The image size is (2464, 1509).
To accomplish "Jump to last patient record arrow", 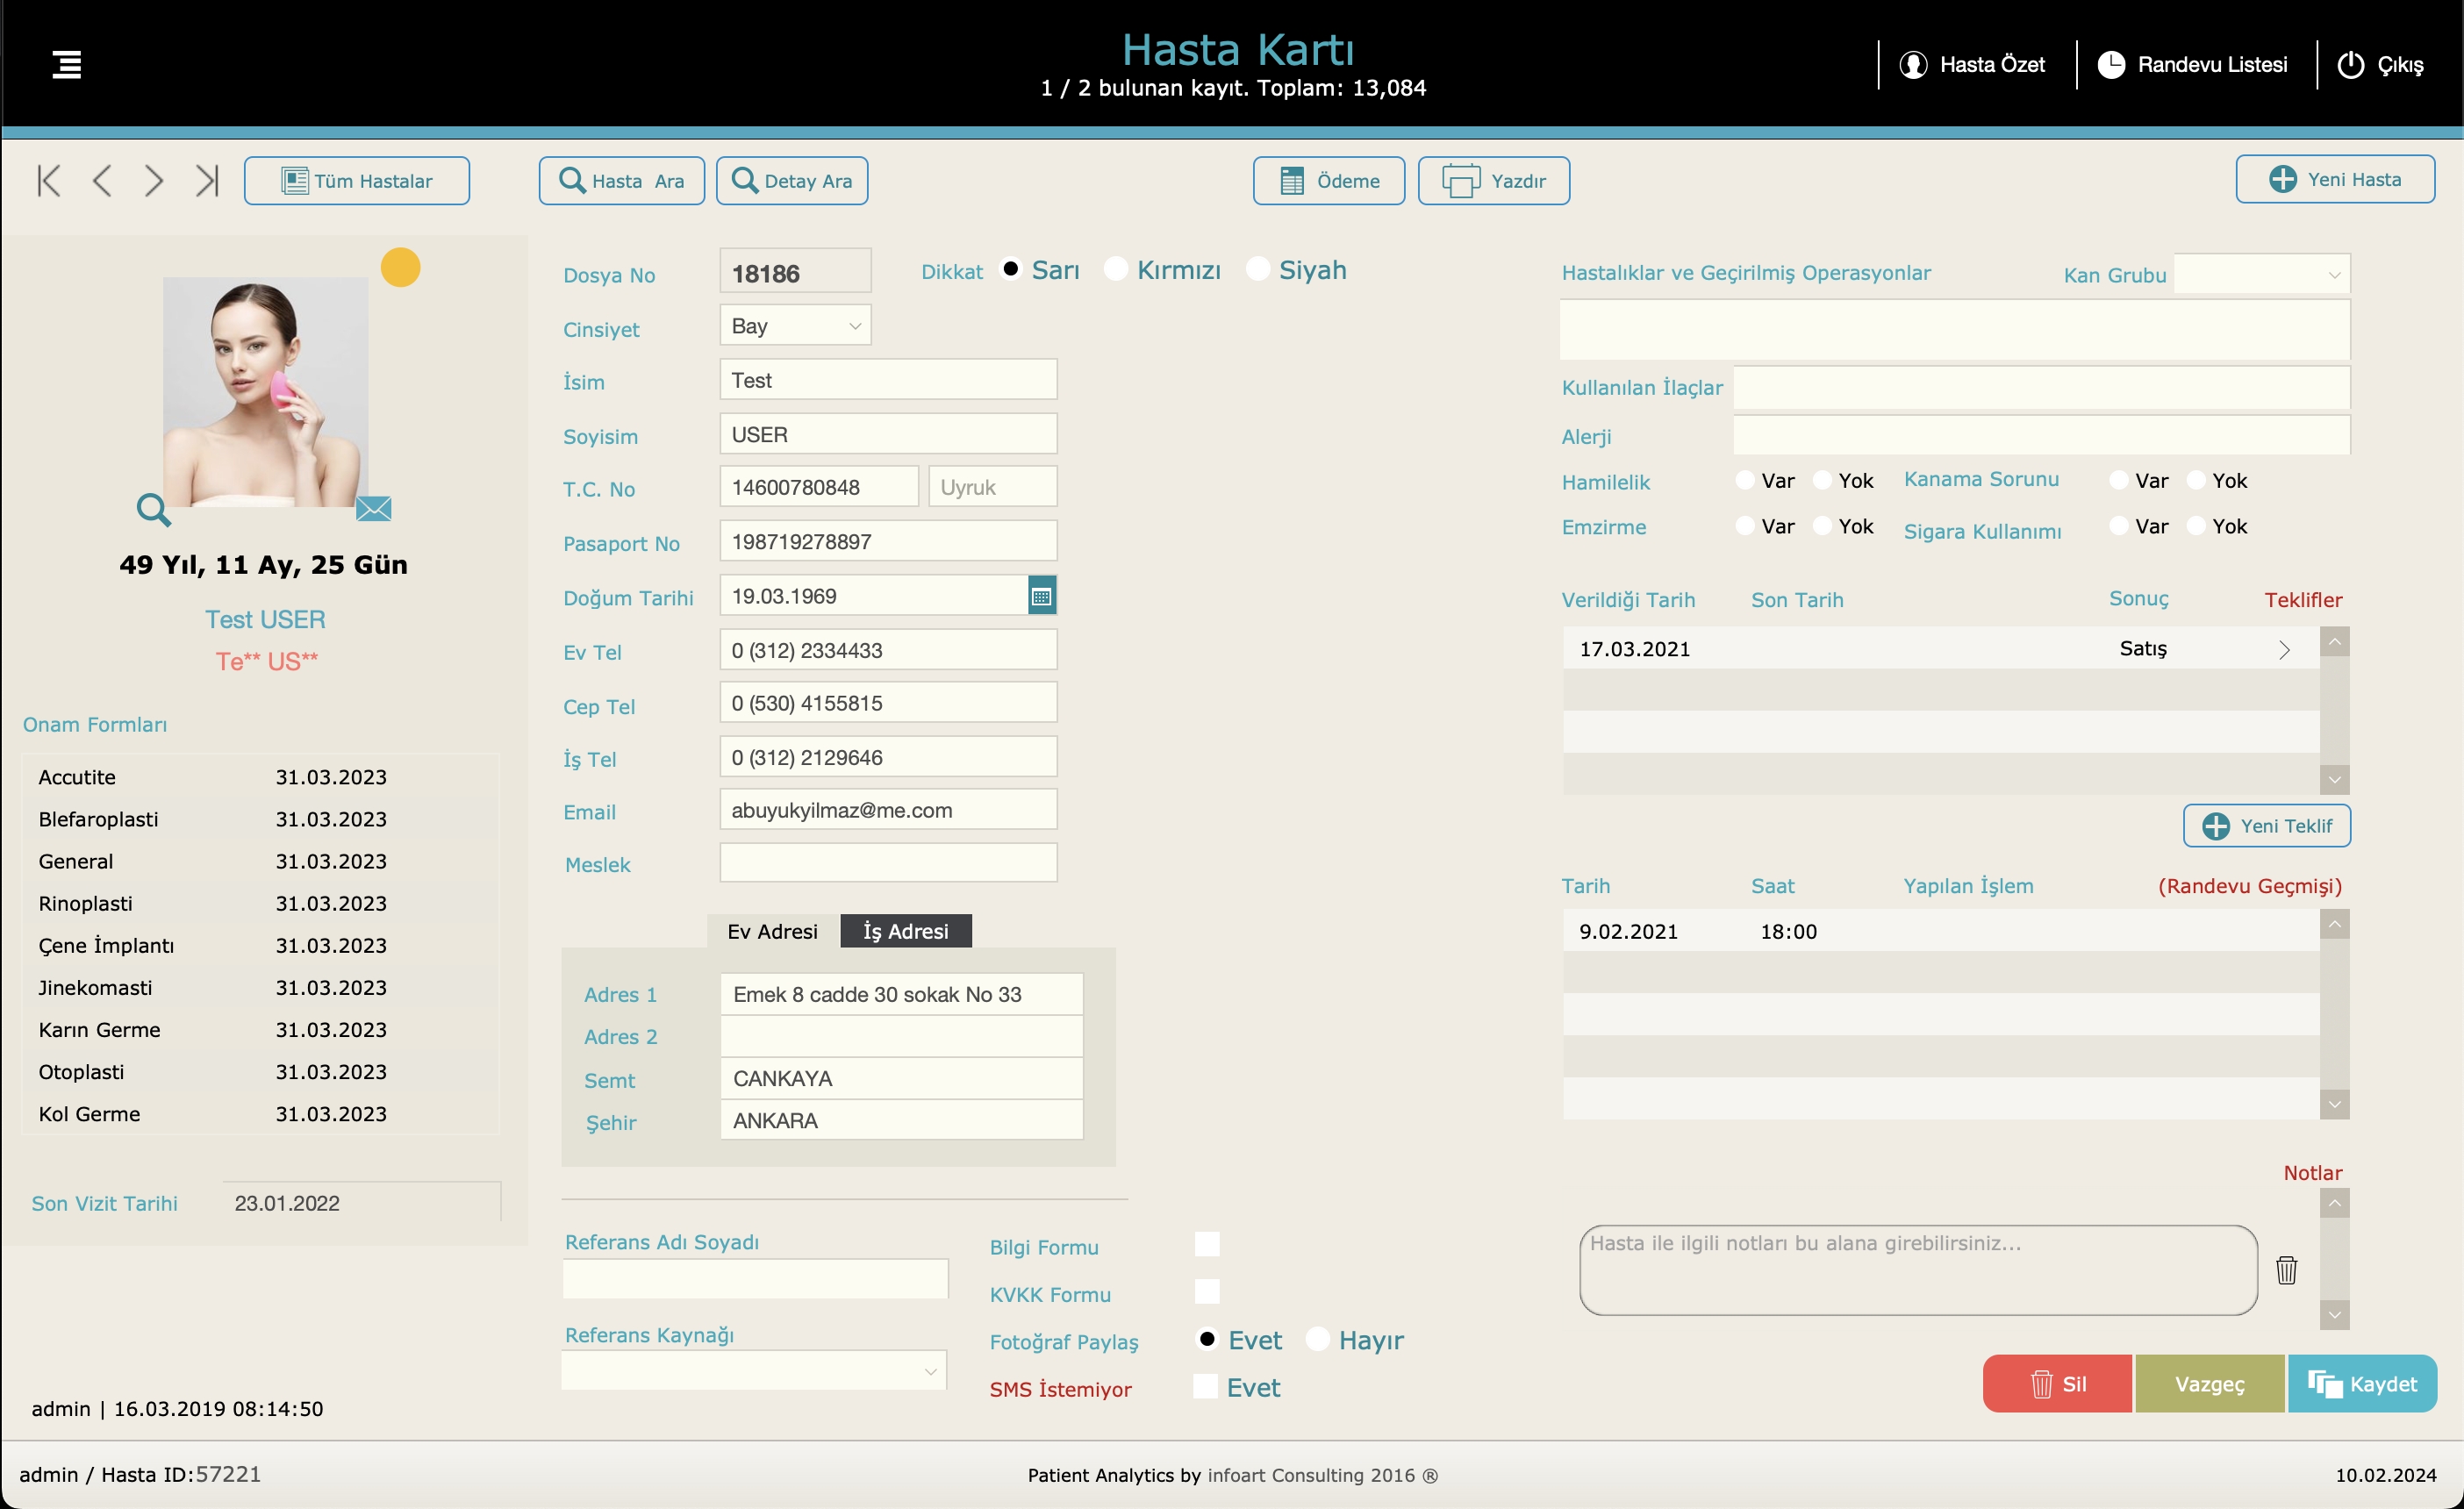I will pos(207,180).
